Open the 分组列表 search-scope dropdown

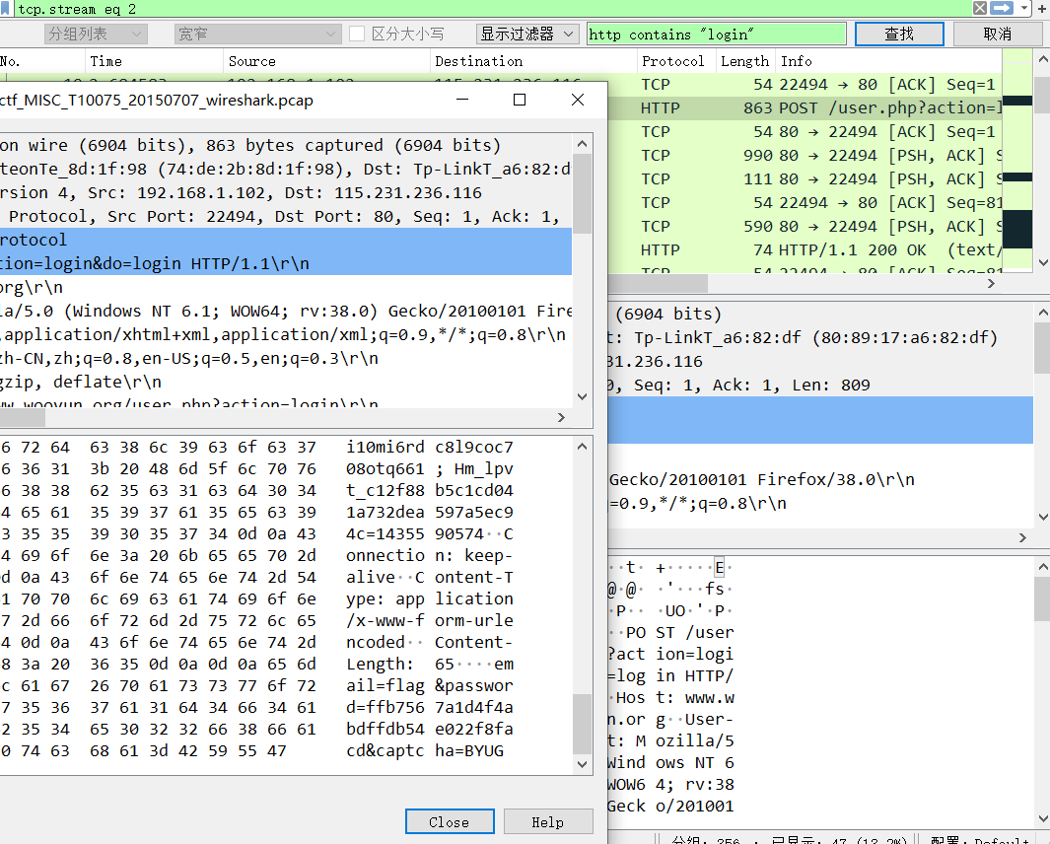point(96,34)
